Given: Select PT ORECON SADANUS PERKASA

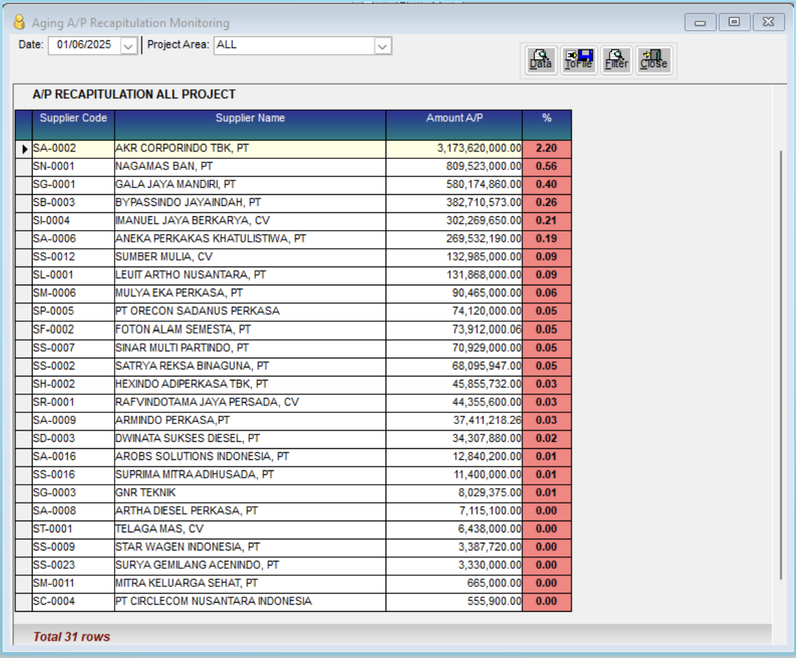Looking at the screenshot, I should (x=250, y=311).
